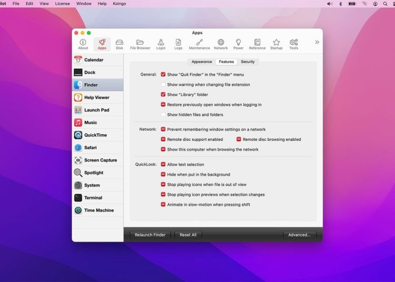Viewport: 395px width, 282px height.
Task: Select Safari in the apps sidebar
Action: click(90, 148)
